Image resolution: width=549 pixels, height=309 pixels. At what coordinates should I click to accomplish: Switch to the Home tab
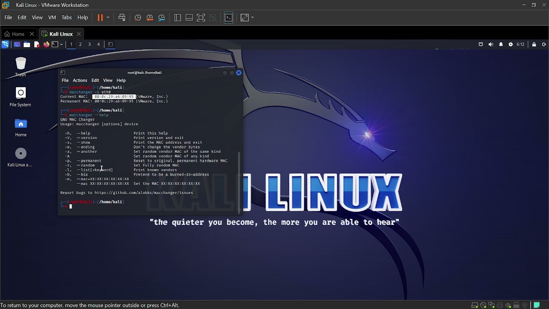point(18,34)
